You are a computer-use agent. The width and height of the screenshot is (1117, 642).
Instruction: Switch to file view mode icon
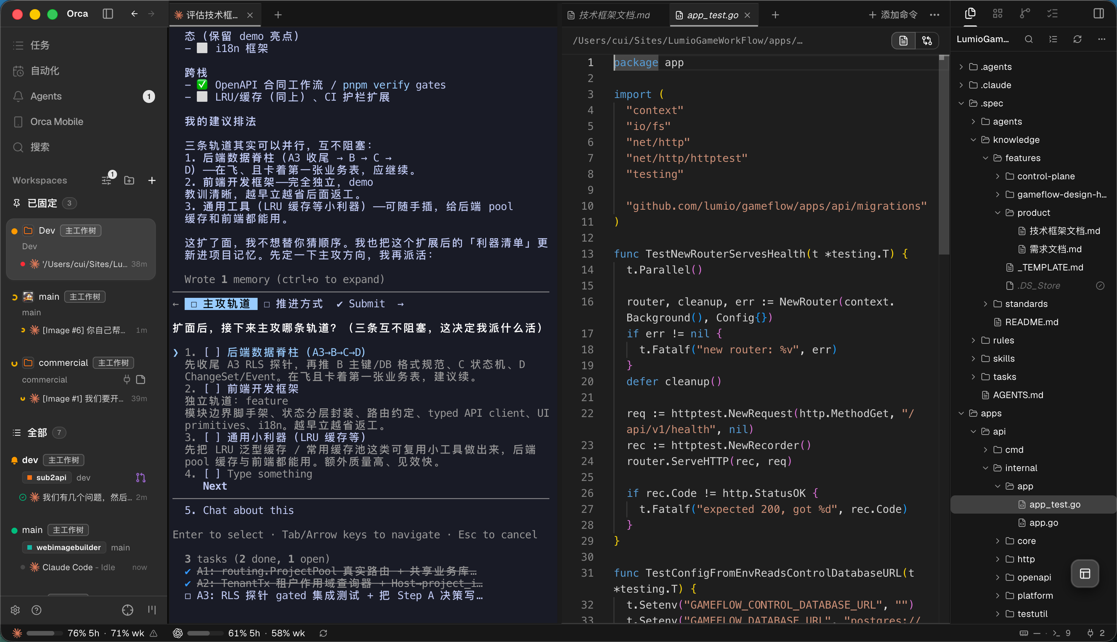[903, 41]
